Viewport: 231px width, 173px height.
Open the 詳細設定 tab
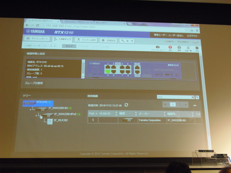pos(109,40)
